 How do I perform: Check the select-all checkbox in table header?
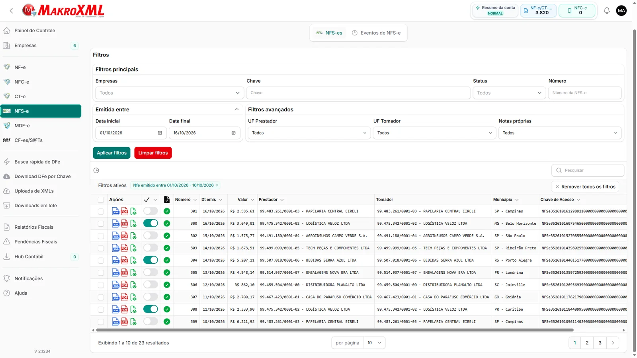[x=101, y=200]
